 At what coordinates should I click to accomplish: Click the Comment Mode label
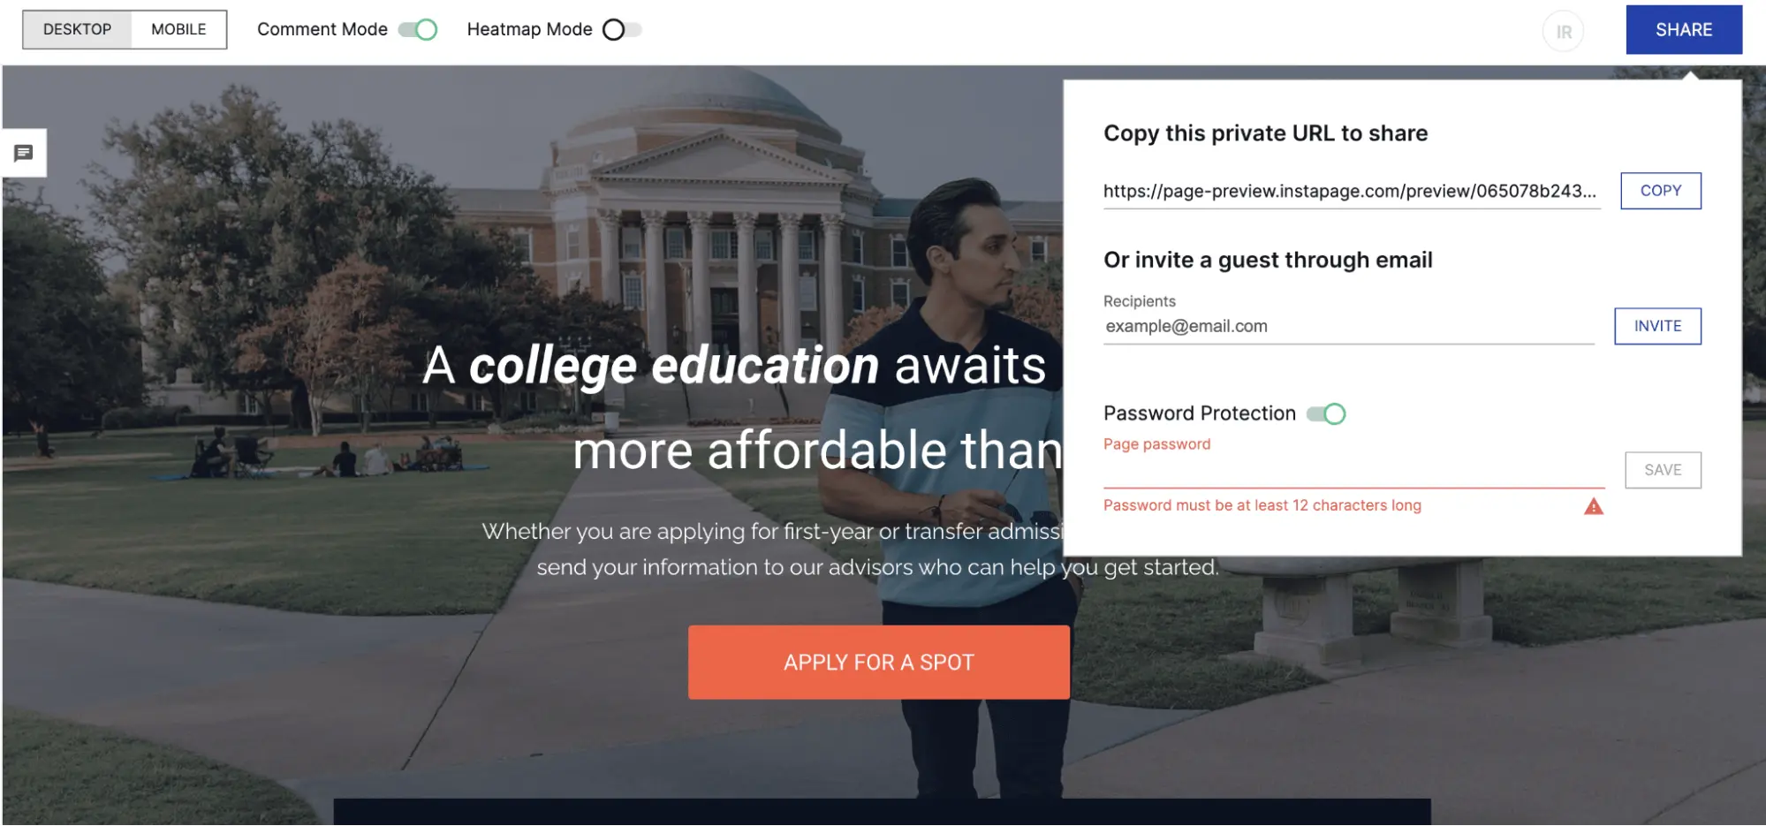click(x=322, y=29)
